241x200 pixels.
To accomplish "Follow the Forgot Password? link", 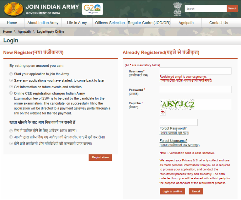I will 173,128.
